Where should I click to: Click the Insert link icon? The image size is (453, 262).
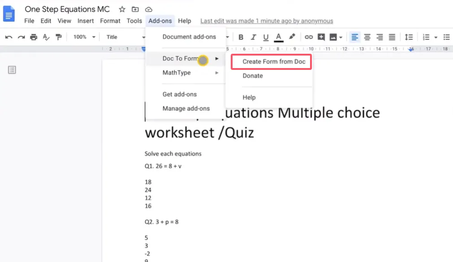(309, 37)
